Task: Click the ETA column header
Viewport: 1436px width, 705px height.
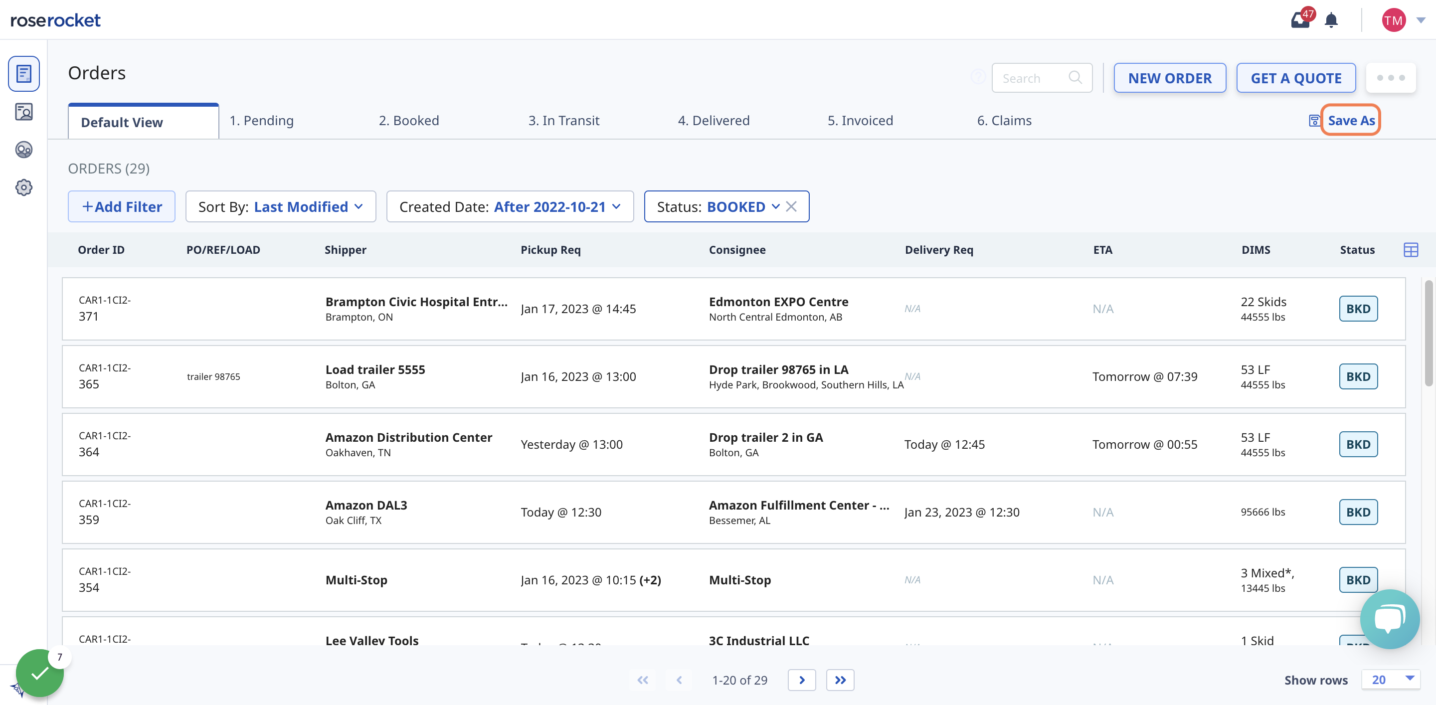Action: pyautogui.click(x=1102, y=250)
